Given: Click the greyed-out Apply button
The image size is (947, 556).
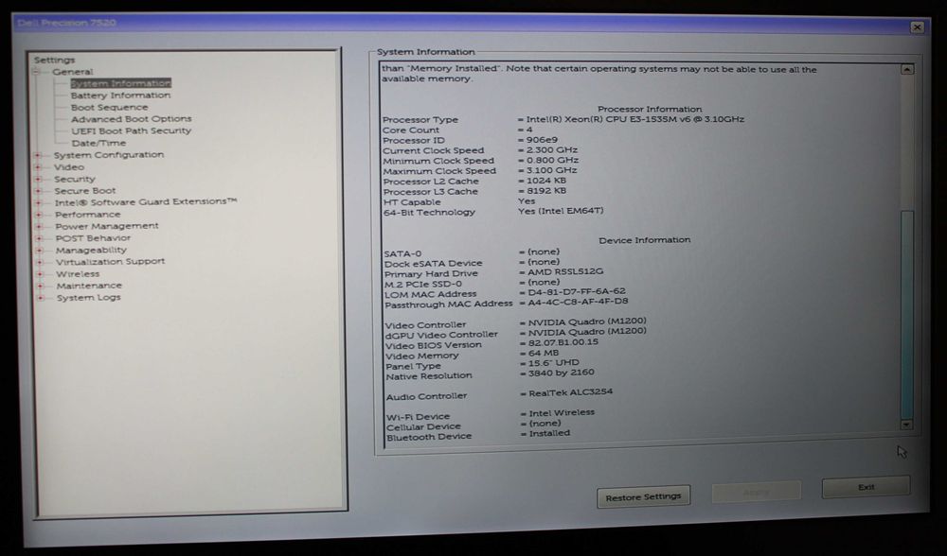Looking at the screenshot, I should point(756,492).
